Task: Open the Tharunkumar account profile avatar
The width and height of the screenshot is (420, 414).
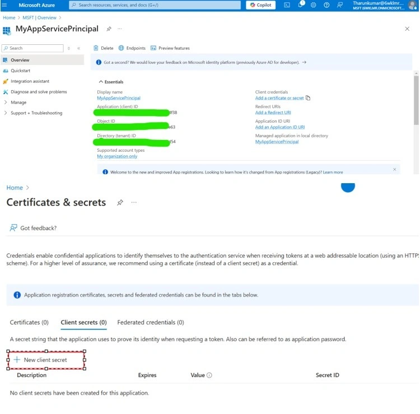Action: point(412,5)
